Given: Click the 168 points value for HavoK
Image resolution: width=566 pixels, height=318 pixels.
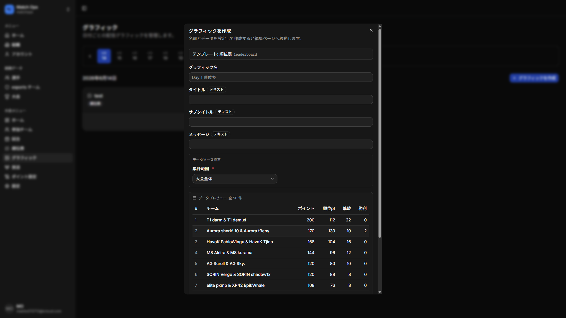Looking at the screenshot, I should click(x=311, y=242).
